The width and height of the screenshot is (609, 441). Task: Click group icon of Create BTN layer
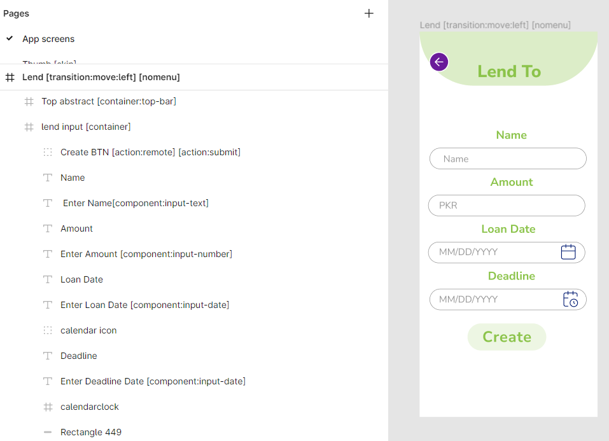48,152
